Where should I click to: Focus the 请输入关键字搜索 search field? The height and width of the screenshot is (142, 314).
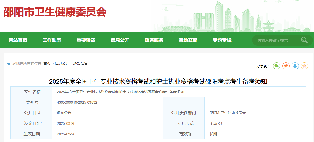[276, 40]
